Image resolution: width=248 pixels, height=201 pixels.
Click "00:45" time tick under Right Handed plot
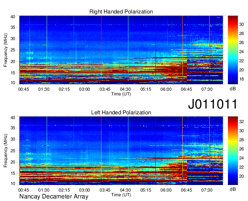coord(24,89)
